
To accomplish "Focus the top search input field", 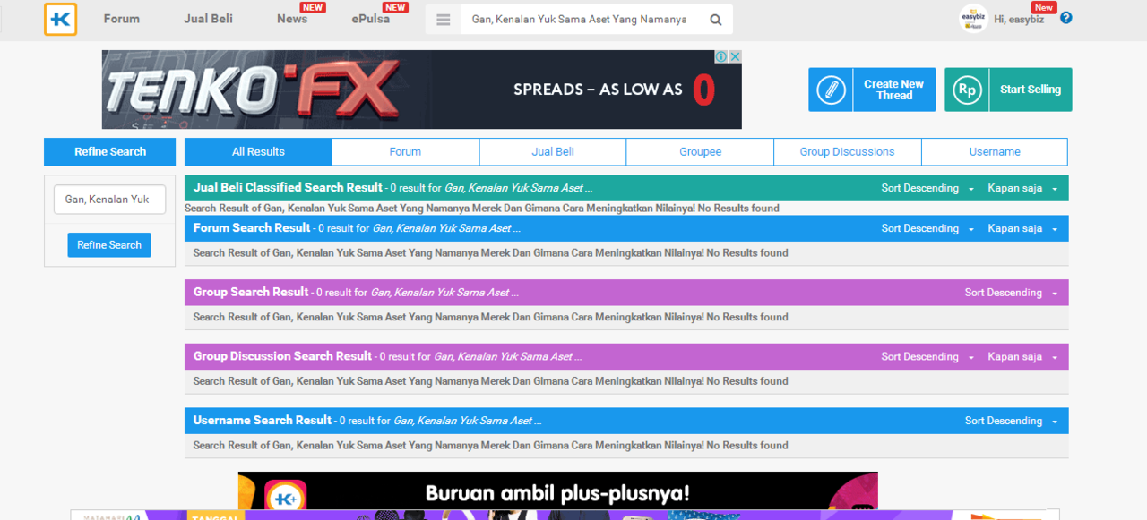I will click(x=579, y=20).
